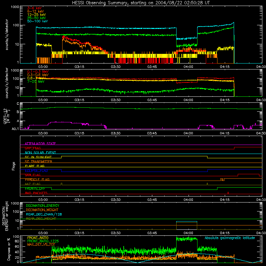Viewport: 266px width, 266px height.
Task: Click the DECIMATION_WEIGHT legend label
Action: click(x=42, y=210)
